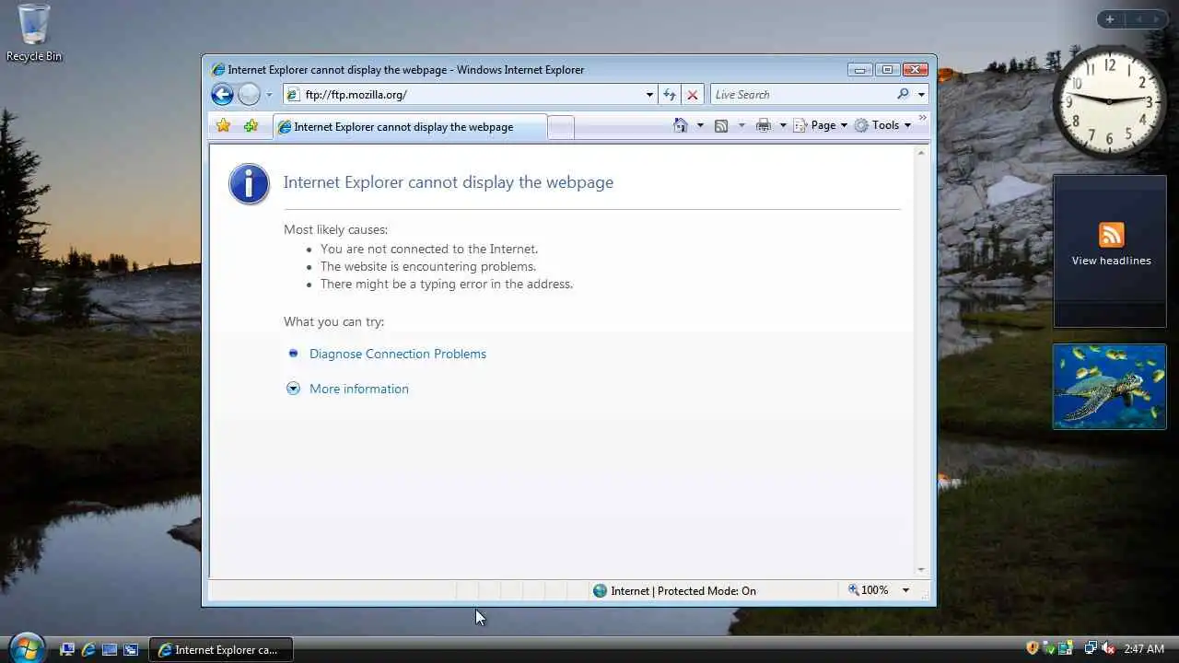Screen dimensions: 1179x663
Task: Click the muted volume tray icon
Action: click(1108, 648)
